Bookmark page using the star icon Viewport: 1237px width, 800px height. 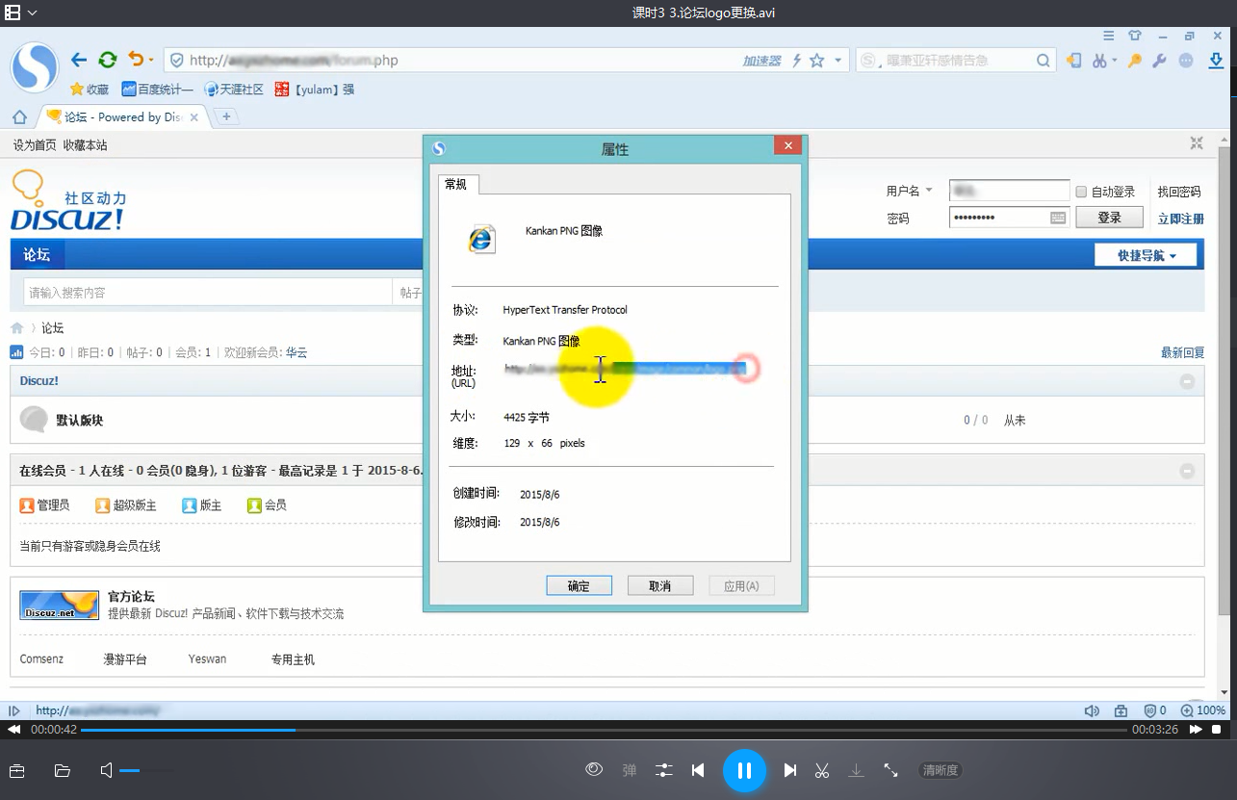816,61
